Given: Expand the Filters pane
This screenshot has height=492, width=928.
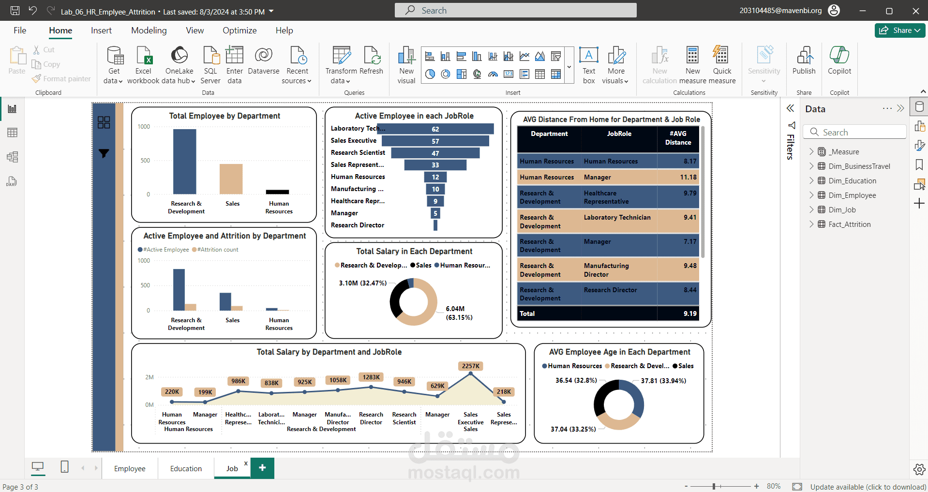Looking at the screenshot, I should pyautogui.click(x=790, y=108).
